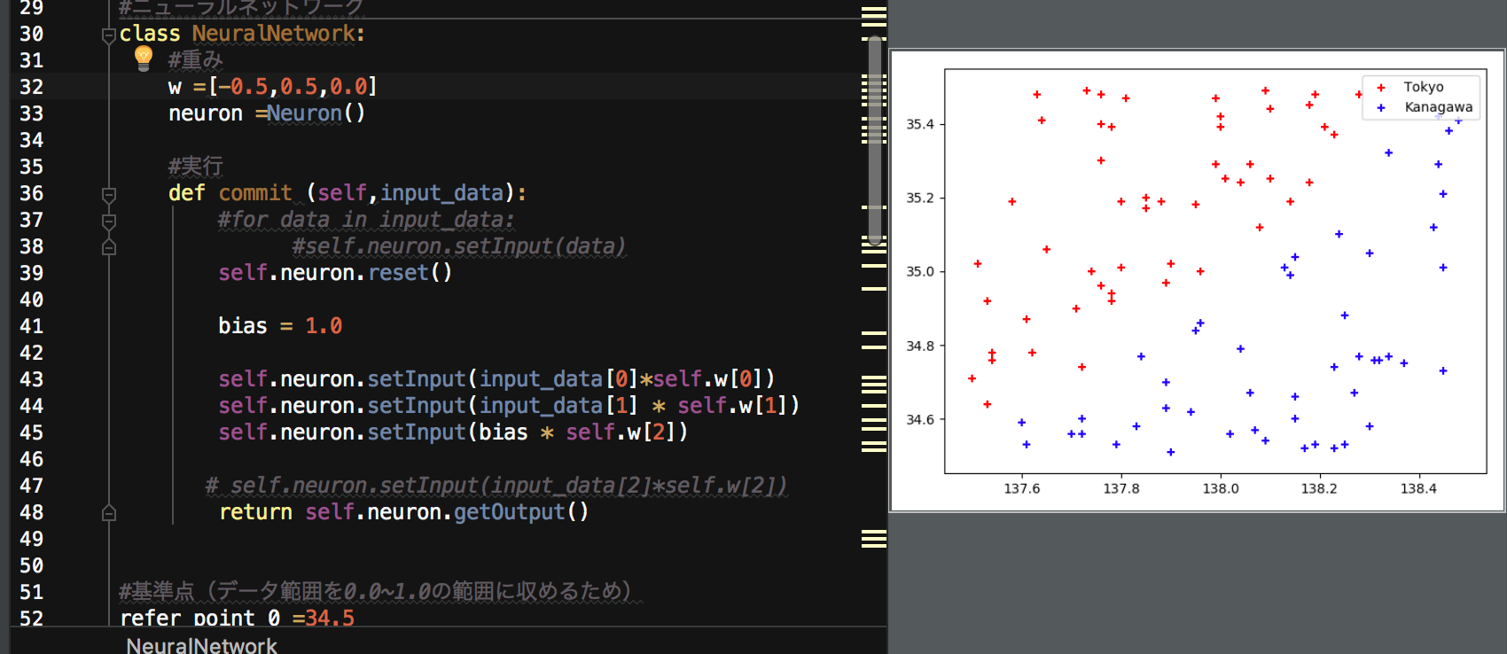Collapse the NeuralNetwork class fold marker
Screen dimensions: 1507x654
click(x=109, y=35)
